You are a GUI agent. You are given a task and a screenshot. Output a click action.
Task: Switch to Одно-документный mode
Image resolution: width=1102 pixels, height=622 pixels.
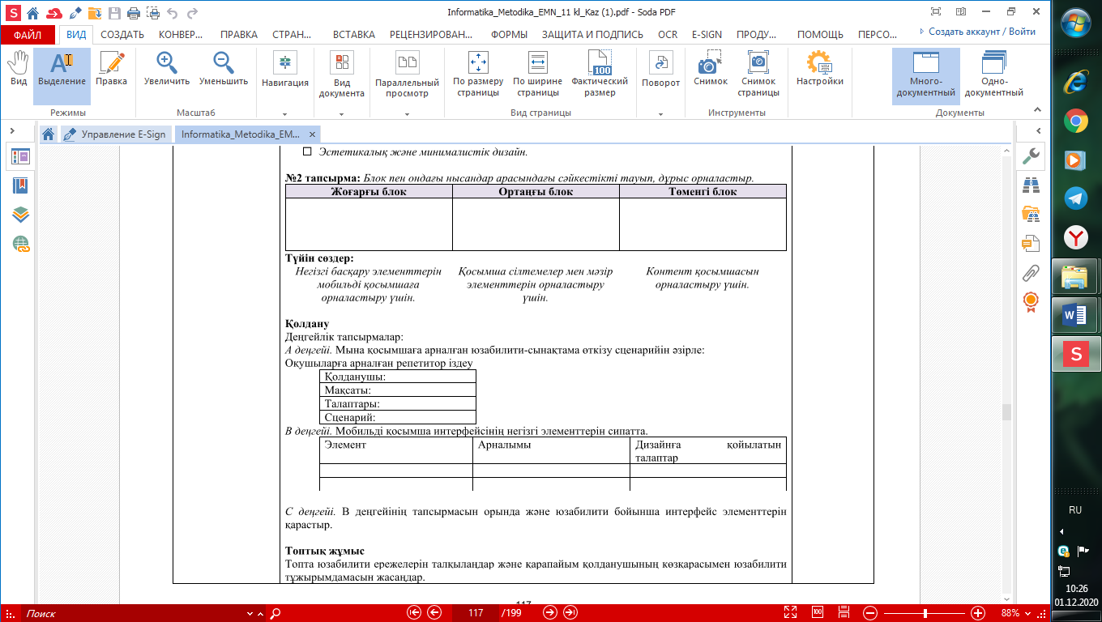click(993, 75)
